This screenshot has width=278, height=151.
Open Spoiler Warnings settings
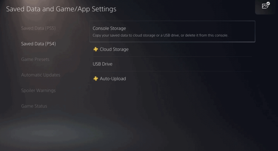point(38,90)
